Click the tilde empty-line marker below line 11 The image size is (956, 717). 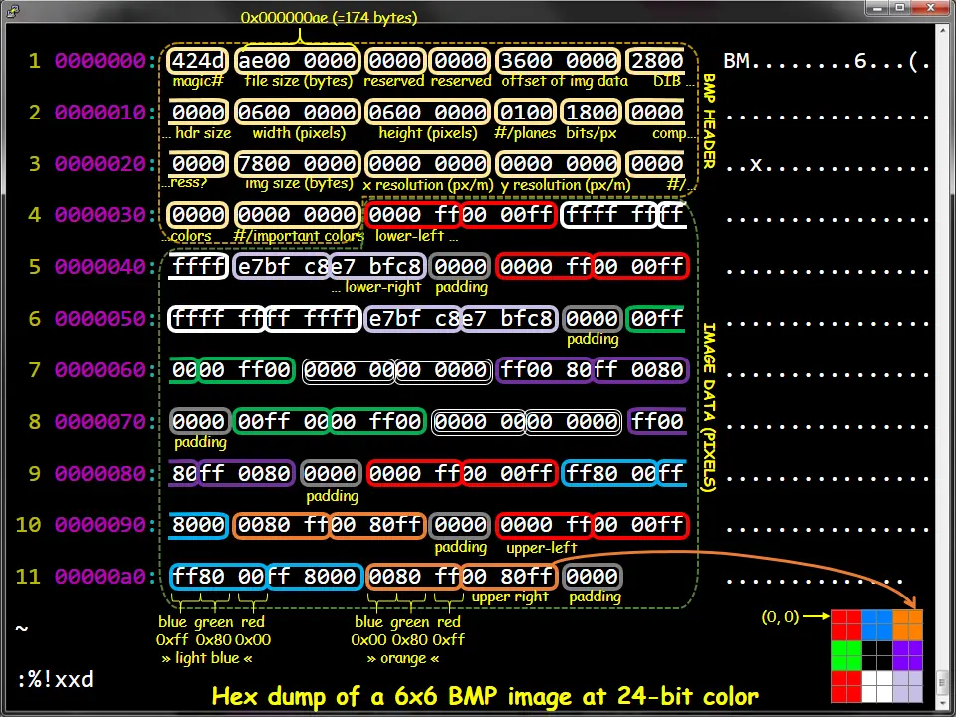coord(22,628)
